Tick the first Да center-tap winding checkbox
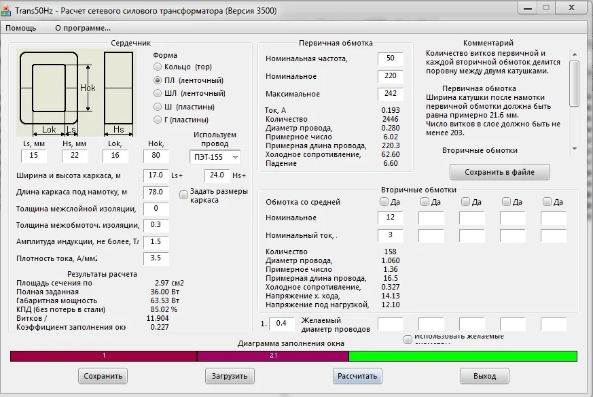593x397 pixels. coord(384,202)
